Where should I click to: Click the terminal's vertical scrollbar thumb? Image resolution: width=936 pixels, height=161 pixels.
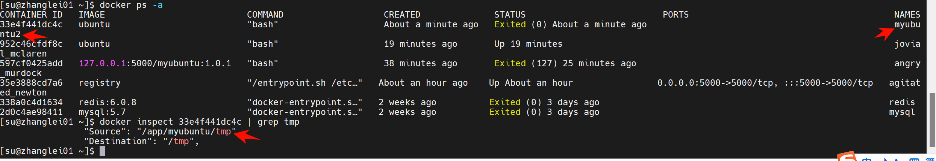932,120
